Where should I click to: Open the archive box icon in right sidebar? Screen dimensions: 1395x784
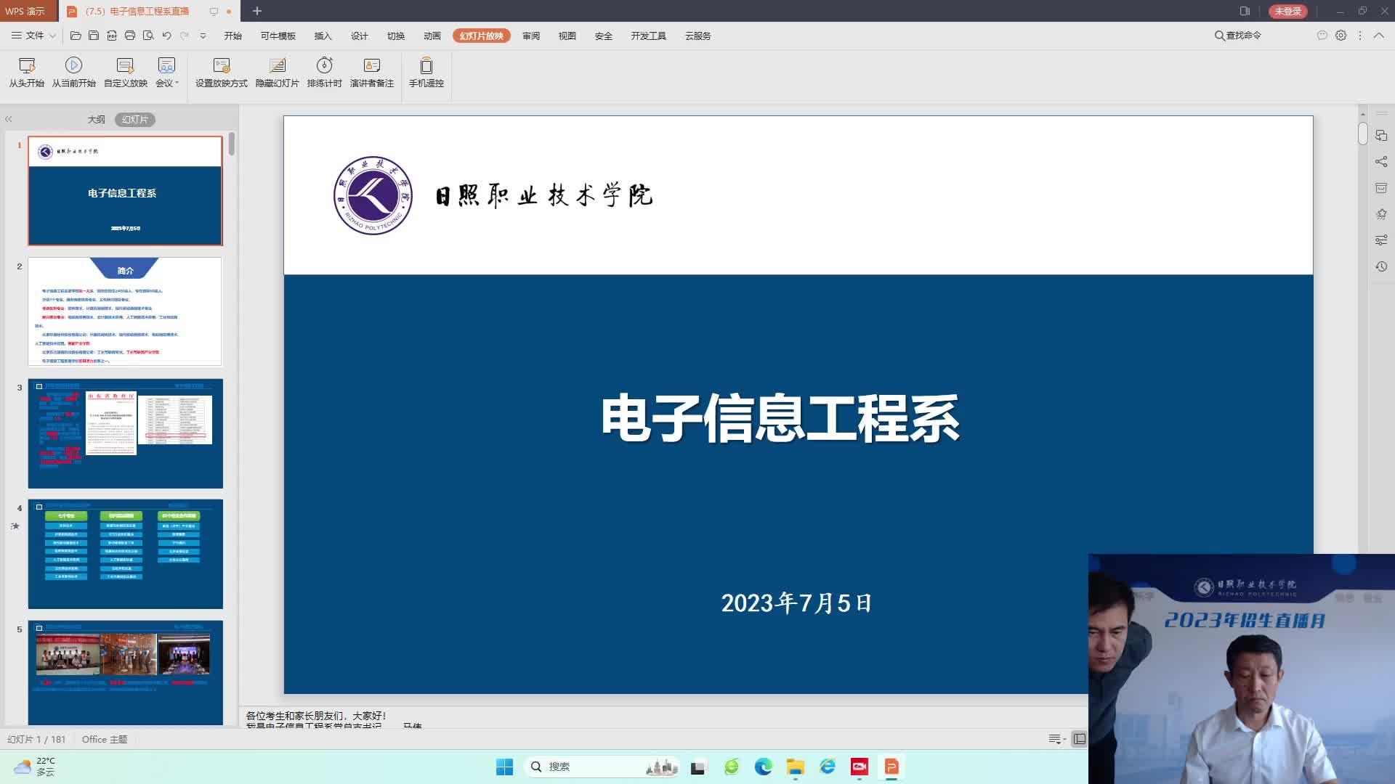(1381, 188)
